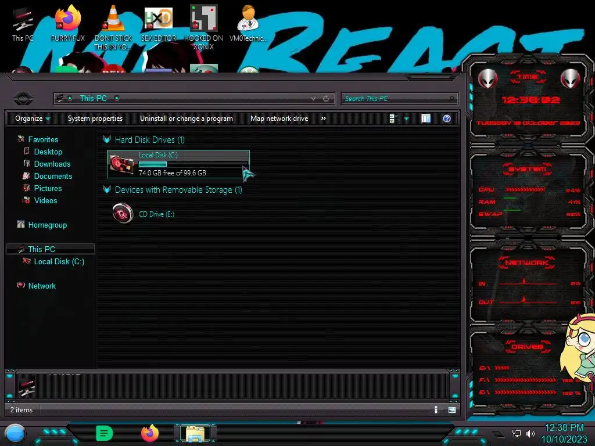Screen dimensions: 595x446
Task: Click the DRIVES widget header
Action: (527, 347)
